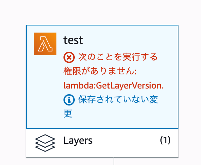Select the 'test' function name

coord(73,40)
